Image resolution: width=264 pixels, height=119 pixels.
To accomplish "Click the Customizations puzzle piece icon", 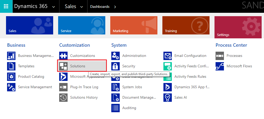I will (x=63, y=56).
